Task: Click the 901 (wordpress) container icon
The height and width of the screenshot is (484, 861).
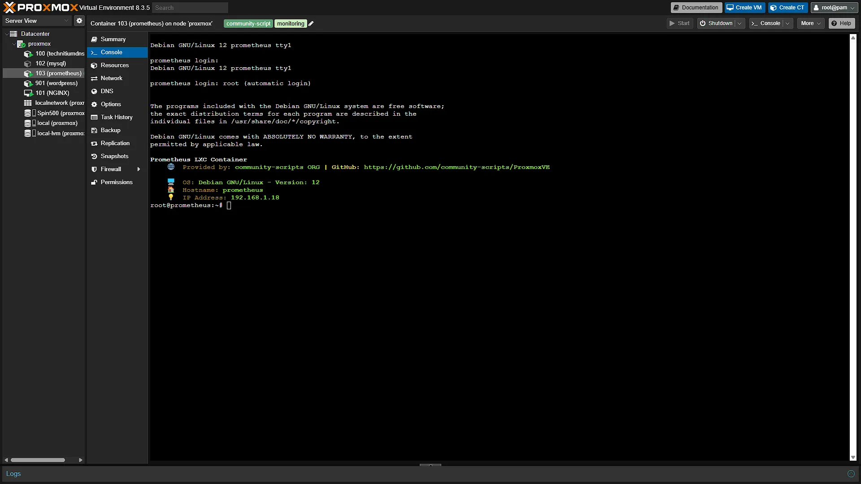Action: coord(28,83)
